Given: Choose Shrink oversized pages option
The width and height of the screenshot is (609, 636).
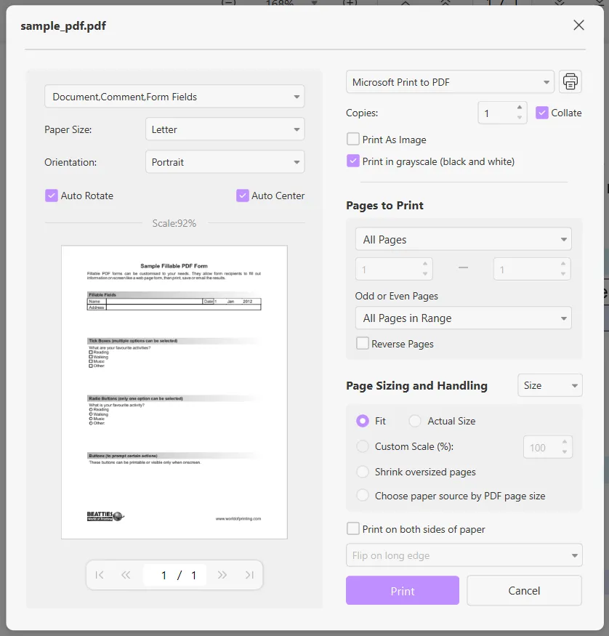Looking at the screenshot, I should click(x=362, y=471).
